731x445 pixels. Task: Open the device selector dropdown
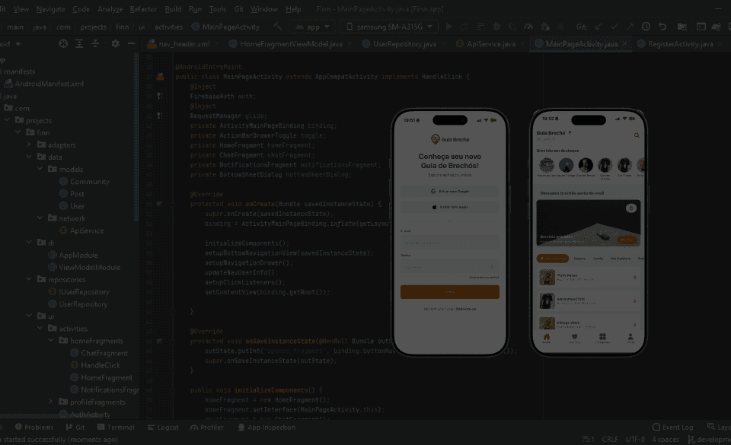point(388,25)
